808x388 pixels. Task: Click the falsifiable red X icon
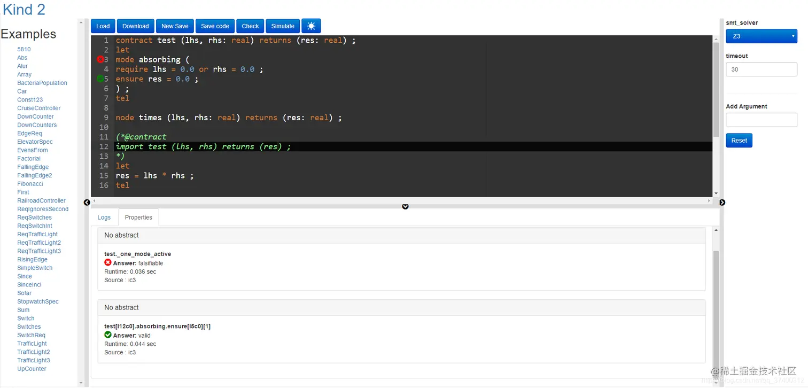point(108,262)
